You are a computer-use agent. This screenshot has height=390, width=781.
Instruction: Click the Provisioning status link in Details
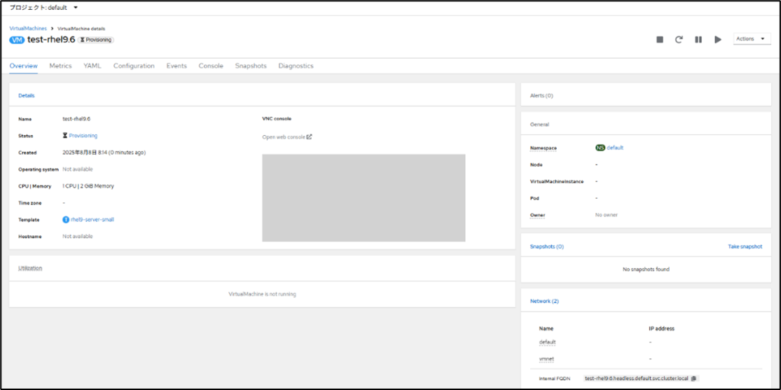pyautogui.click(x=83, y=136)
